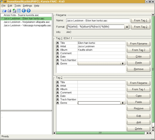The width and height of the screenshot is (155, 140).
Task: Click Tag 1 From Filename button
Action: [138, 44]
